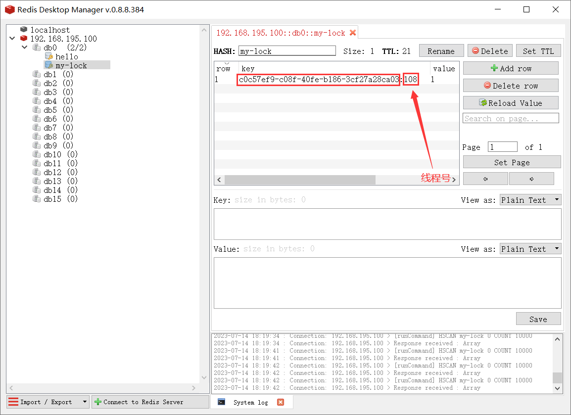
Task: Focus the Search on page field
Action: [511, 118]
